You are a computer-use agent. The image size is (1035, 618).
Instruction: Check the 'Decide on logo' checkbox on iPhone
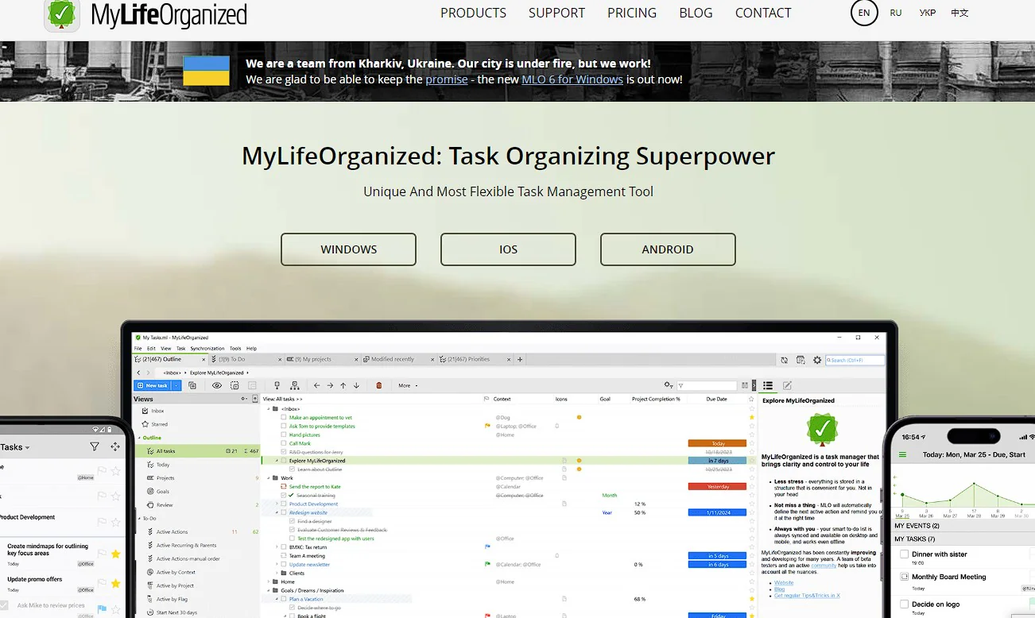click(904, 604)
